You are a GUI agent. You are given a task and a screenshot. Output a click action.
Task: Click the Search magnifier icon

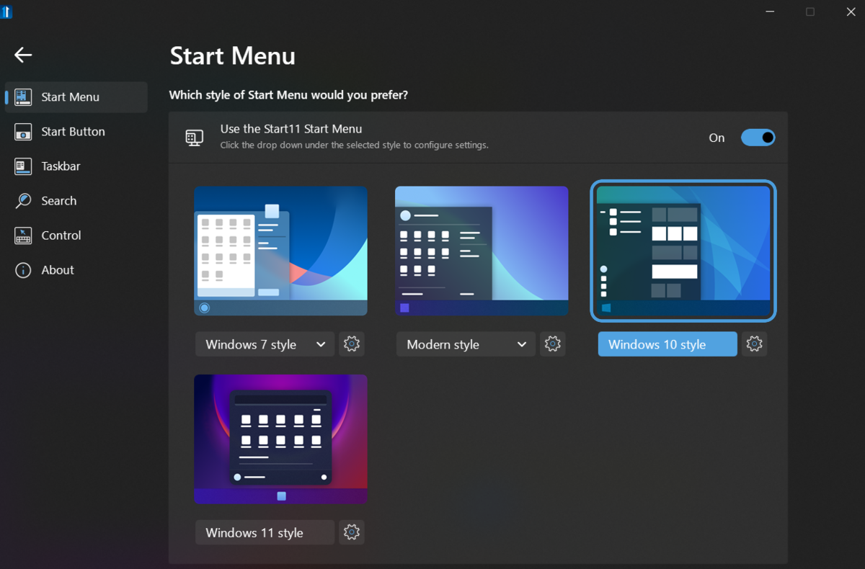point(23,201)
